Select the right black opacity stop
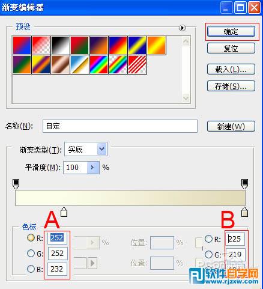This screenshot has width=263, height=289. pyautogui.click(x=244, y=184)
